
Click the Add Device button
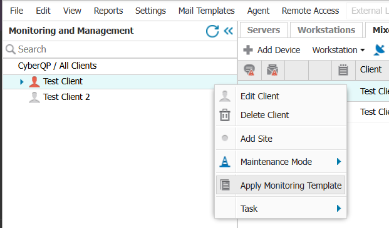[272, 50]
